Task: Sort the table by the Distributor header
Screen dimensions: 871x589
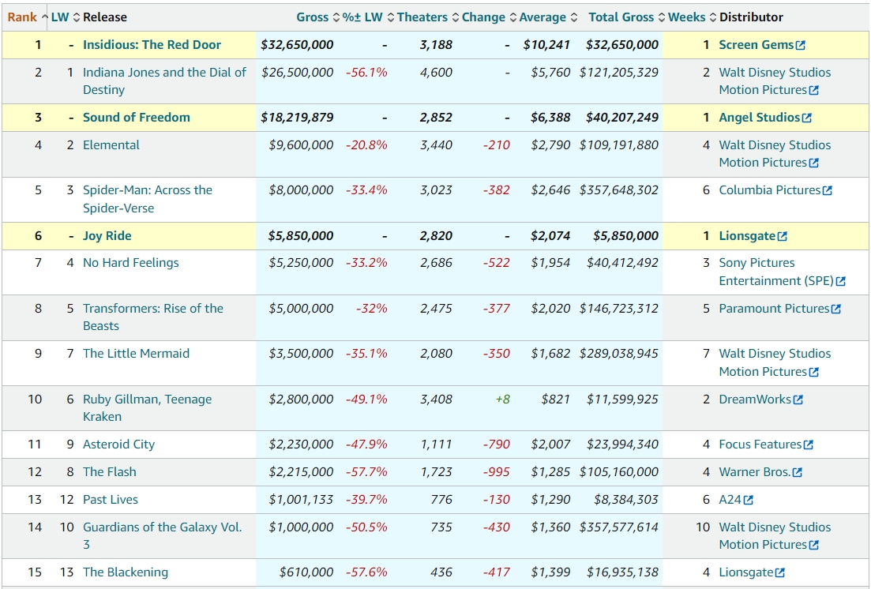Action: [x=751, y=17]
